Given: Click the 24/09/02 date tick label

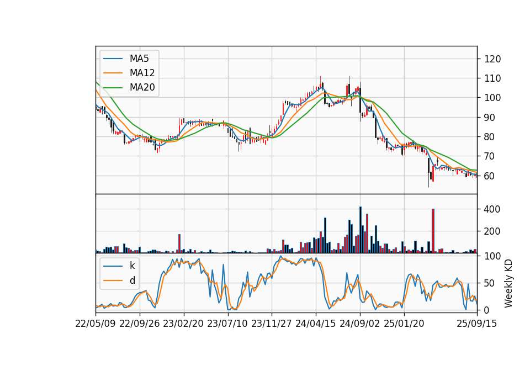Looking at the screenshot, I should click(x=359, y=324).
